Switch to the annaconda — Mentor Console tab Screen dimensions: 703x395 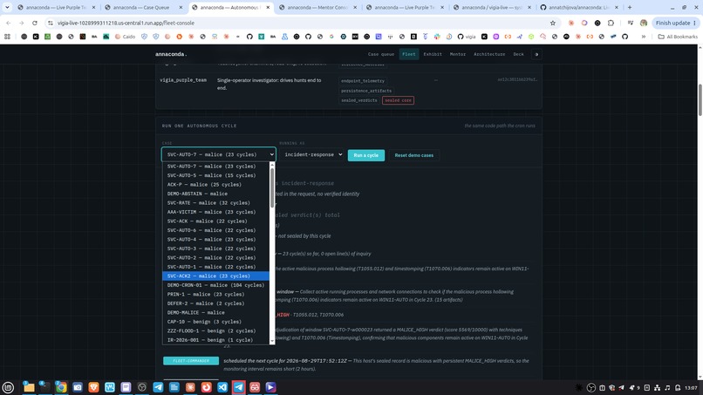point(318,8)
